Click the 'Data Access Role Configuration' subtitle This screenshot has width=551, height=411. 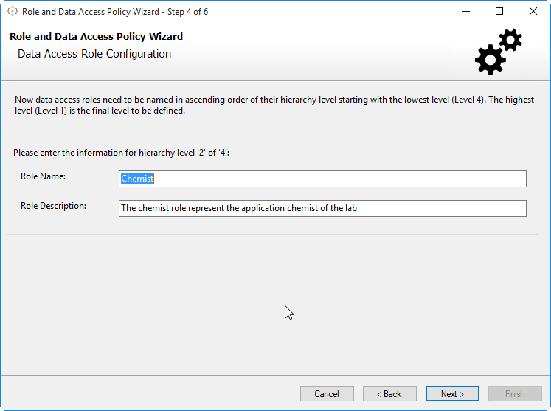click(94, 54)
